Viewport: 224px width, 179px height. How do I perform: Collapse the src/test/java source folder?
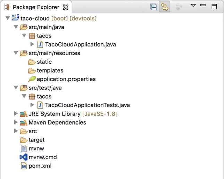tap(16, 87)
